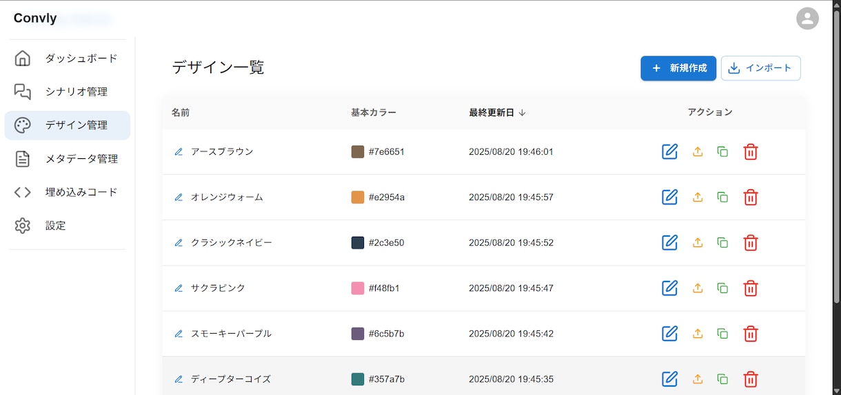
Task: Click the Convly logo title
Action: [35, 18]
